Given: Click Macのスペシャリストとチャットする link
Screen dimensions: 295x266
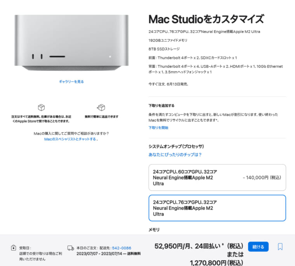Looking at the screenshot, I should point(70,139).
